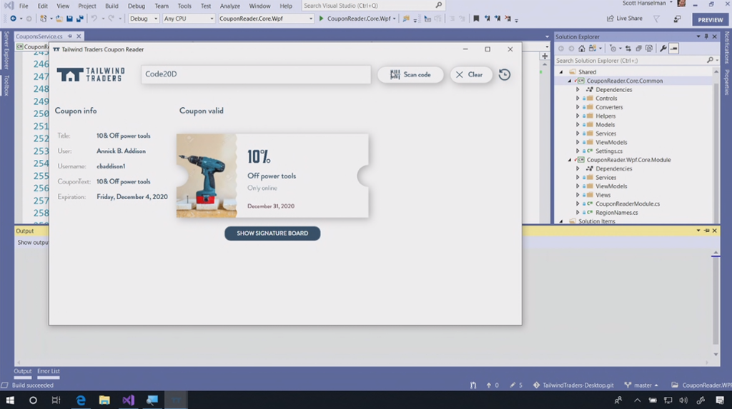Screen dimensions: 732x409
Task: Open the Analyze menu
Action: [229, 6]
